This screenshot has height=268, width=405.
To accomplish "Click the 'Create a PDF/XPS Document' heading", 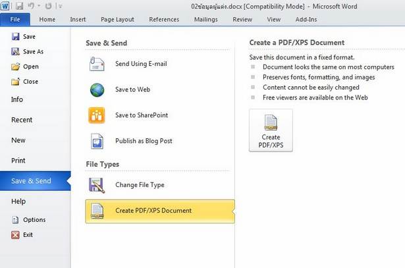I will point(297,43).
